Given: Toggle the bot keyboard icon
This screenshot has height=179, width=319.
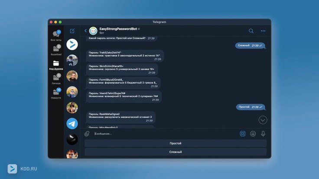Looking at the screenshot, I should click(243, 134).
